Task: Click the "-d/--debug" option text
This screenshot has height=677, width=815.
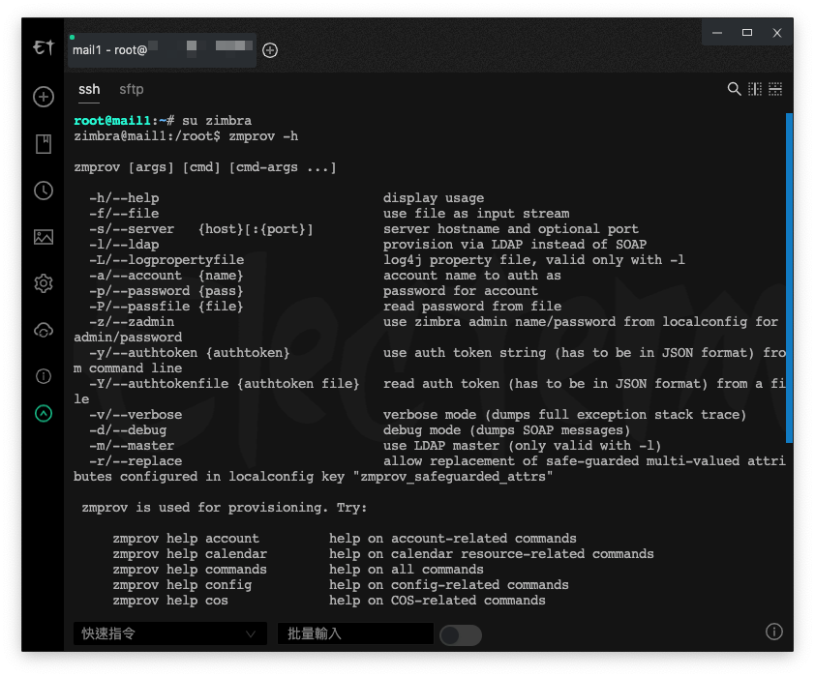Action: (x=128, y=429)
